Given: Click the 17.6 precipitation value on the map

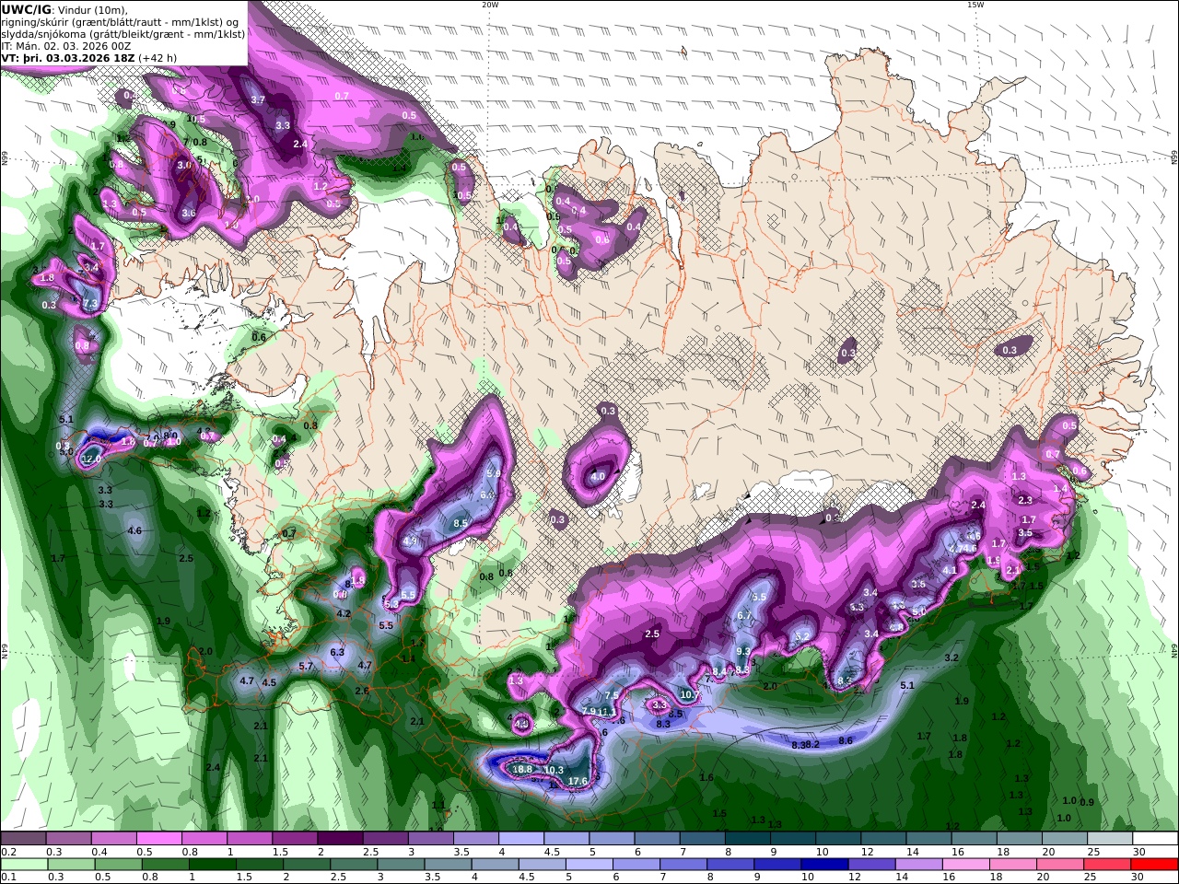Looking at the screenshot, I should point(578,782).
